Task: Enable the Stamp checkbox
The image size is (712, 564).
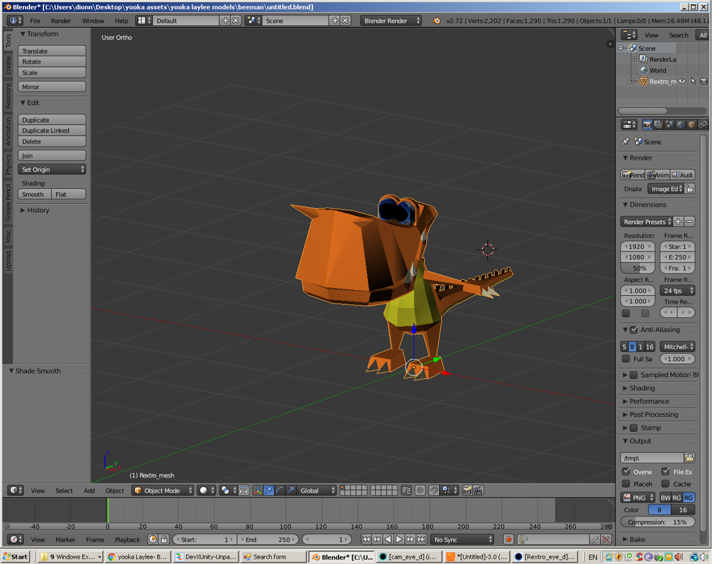Action: point(633,428)
